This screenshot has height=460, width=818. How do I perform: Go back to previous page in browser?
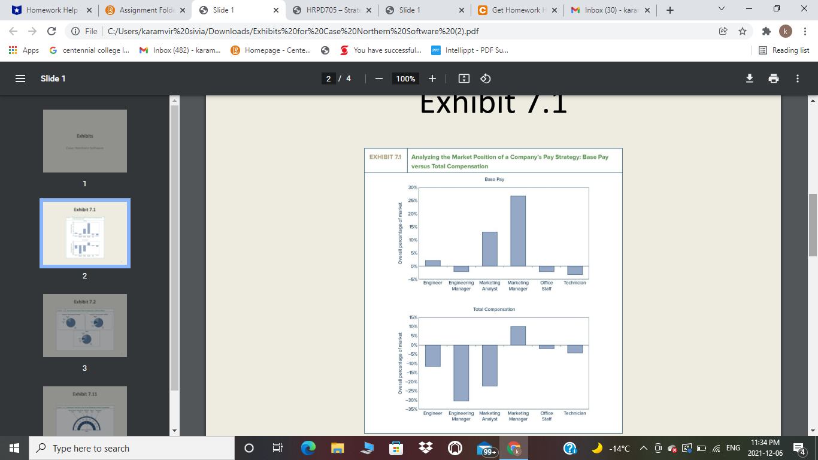tap(14, 31)
